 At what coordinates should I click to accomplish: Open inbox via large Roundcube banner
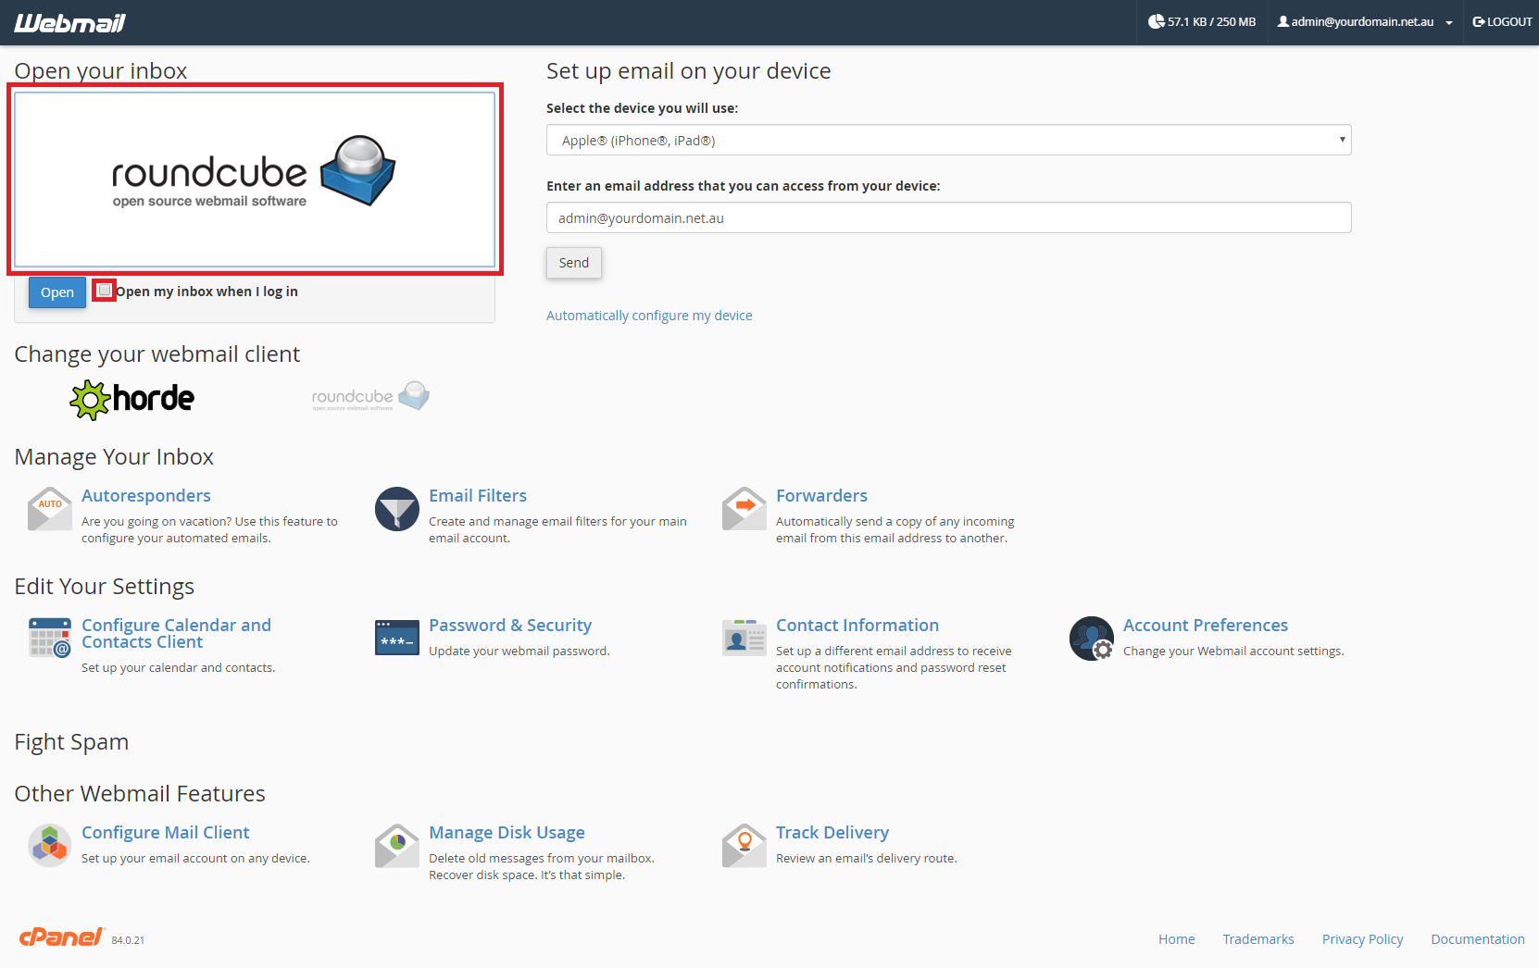pos(255,180)
